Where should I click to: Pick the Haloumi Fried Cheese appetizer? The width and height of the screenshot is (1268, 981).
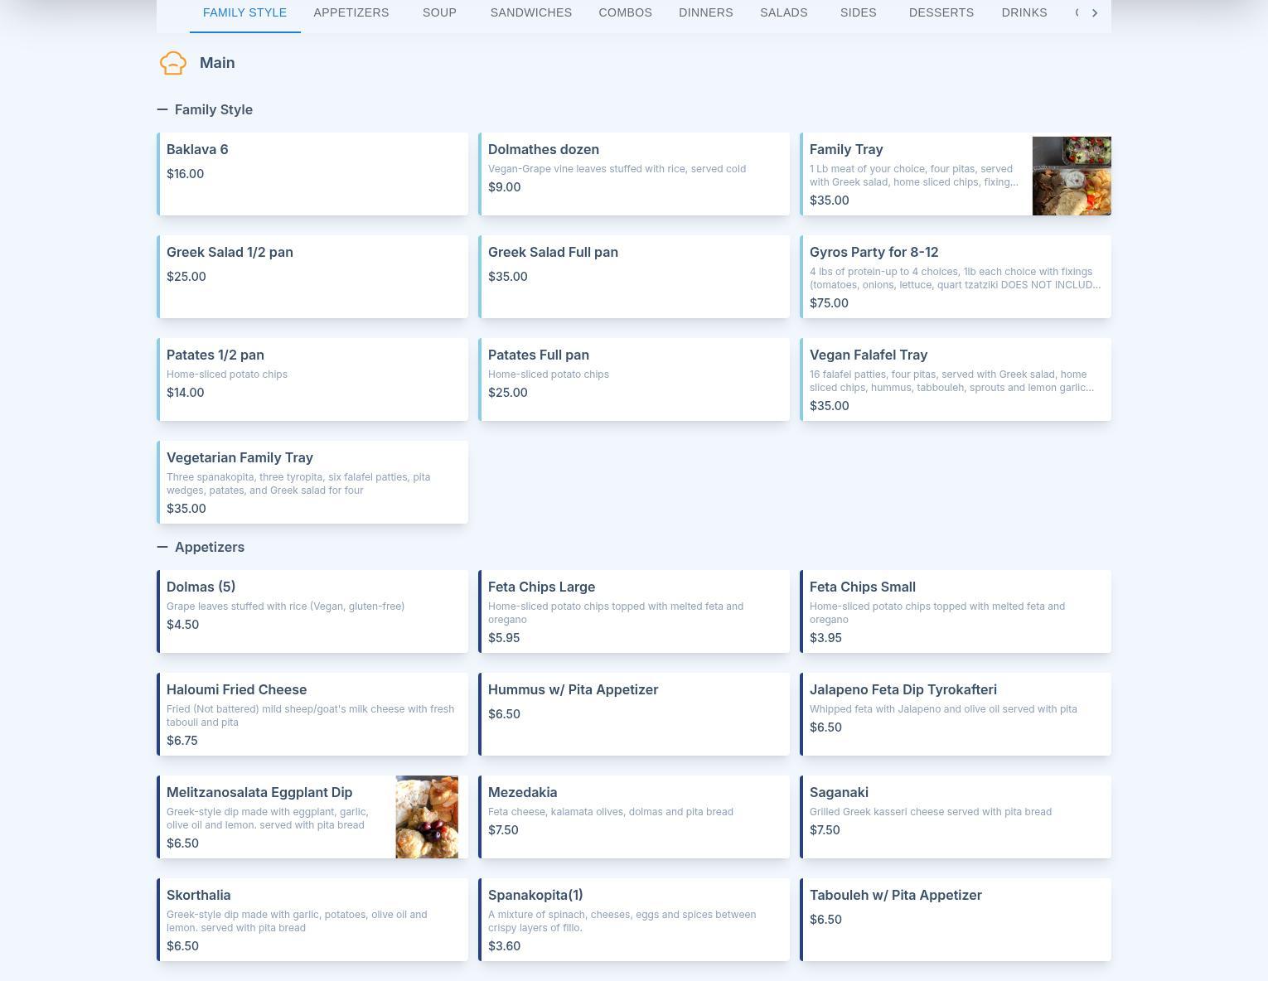point(313,714)
